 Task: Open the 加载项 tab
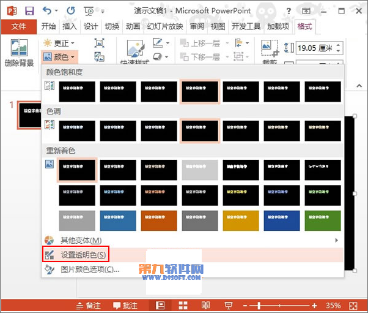pos(278,26)
